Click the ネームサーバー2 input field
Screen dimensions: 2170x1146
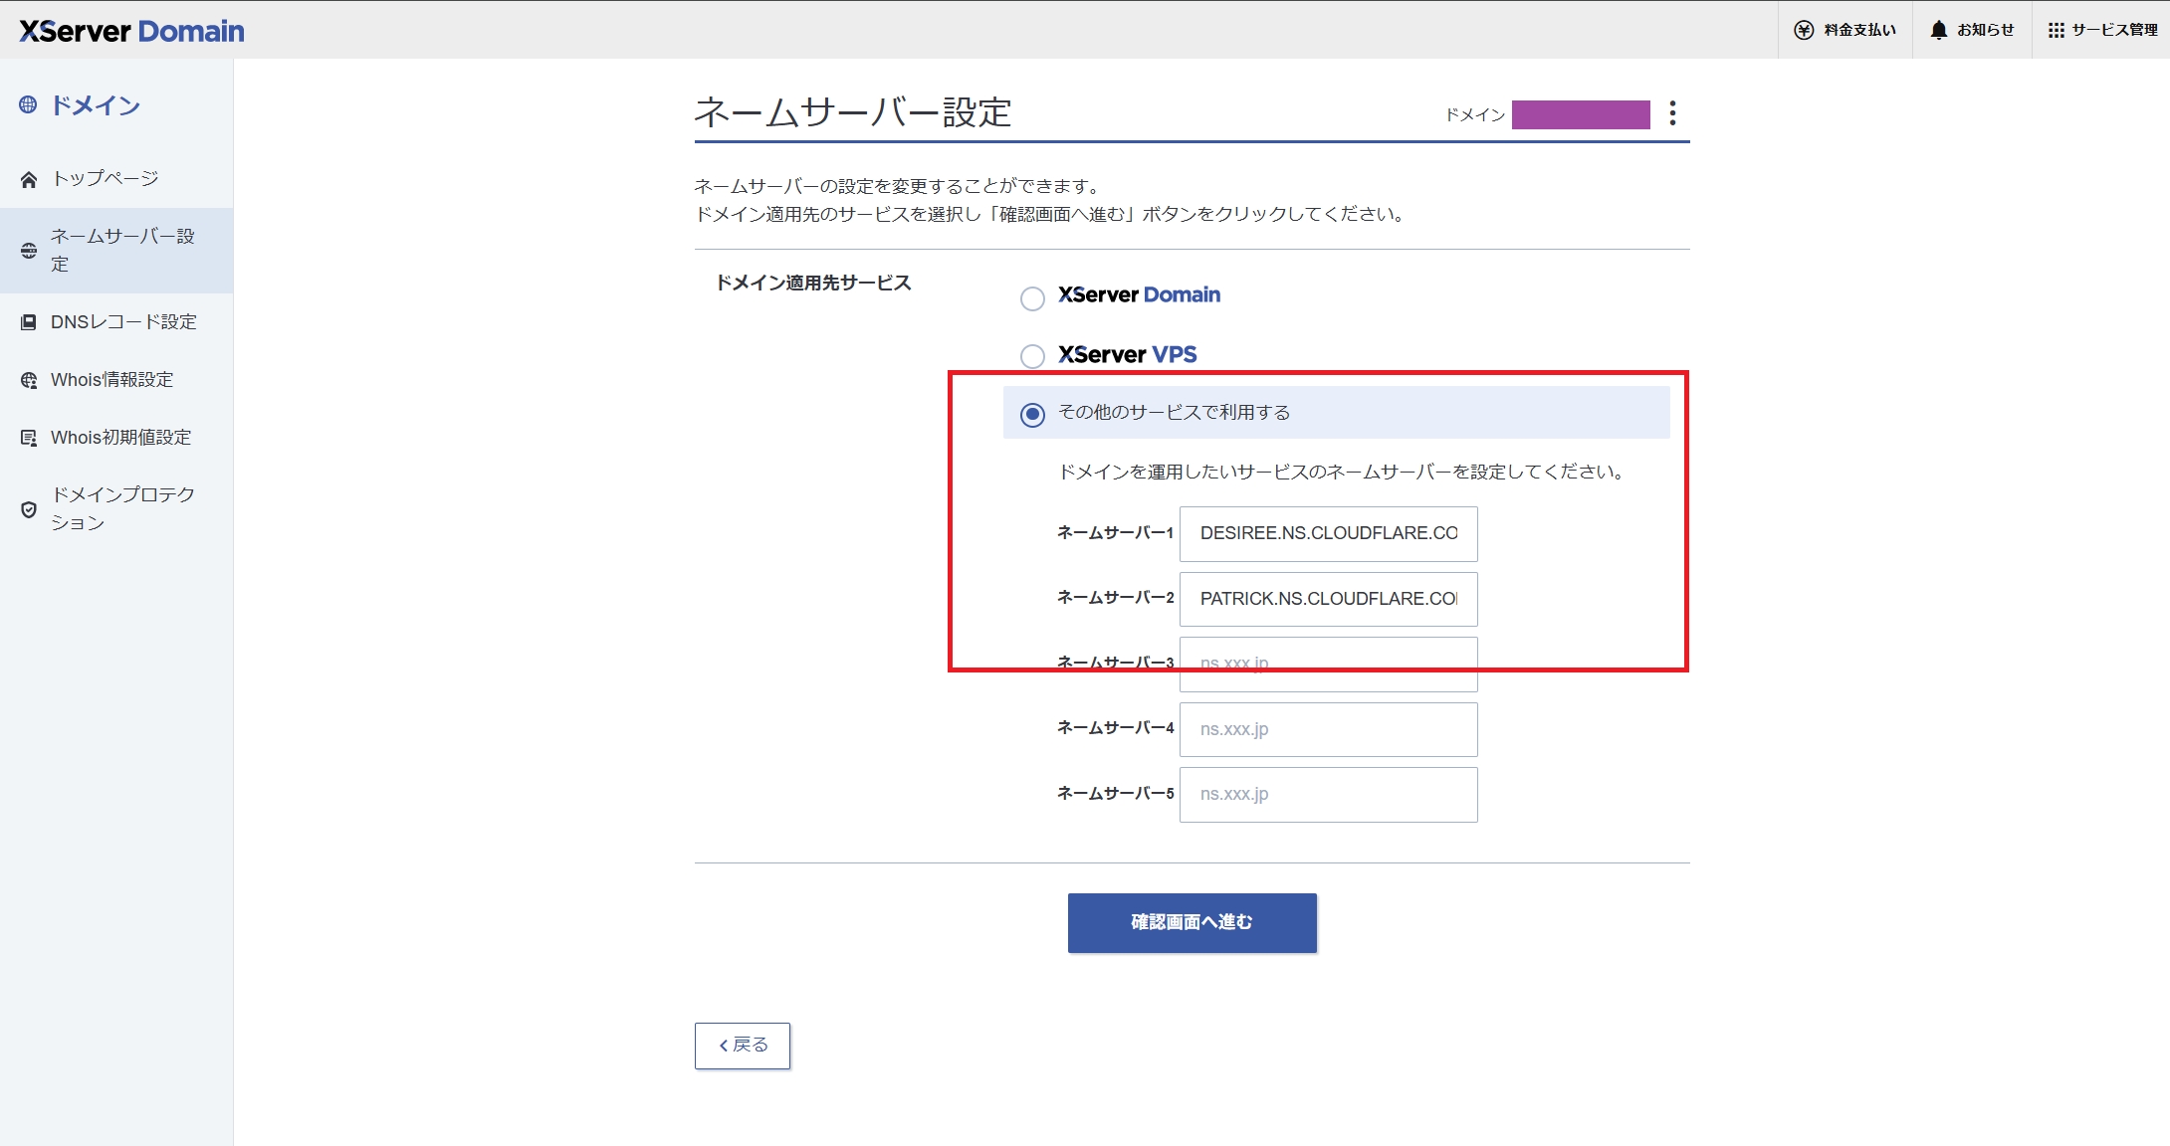1328,599
